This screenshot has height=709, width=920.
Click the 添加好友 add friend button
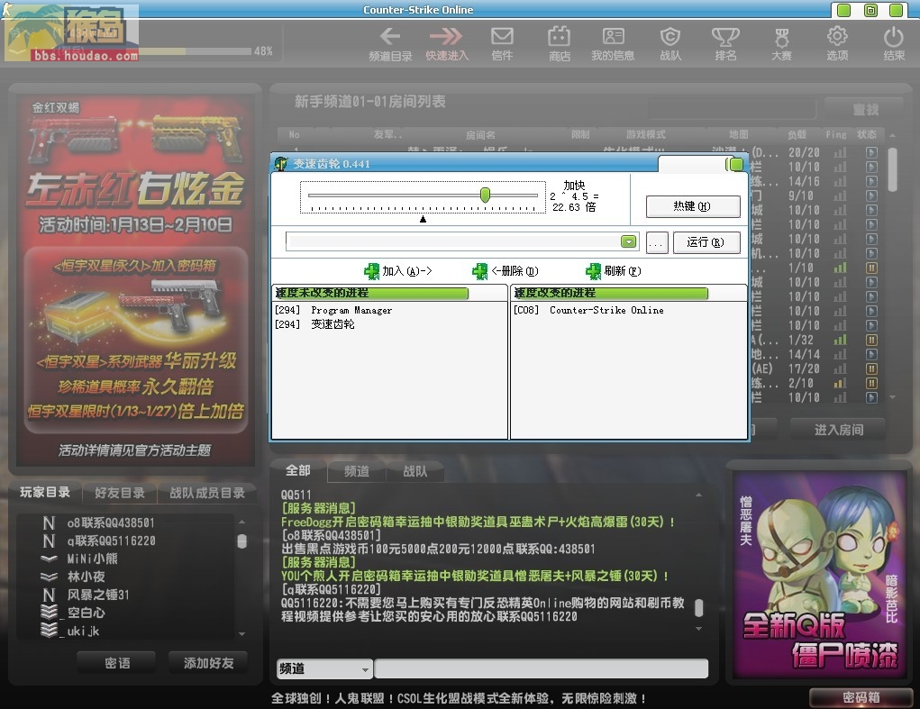[x=208, y=663]
